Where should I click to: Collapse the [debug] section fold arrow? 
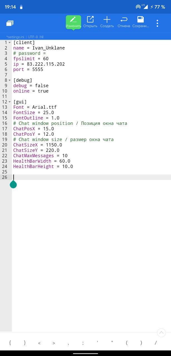coord(10,80)
